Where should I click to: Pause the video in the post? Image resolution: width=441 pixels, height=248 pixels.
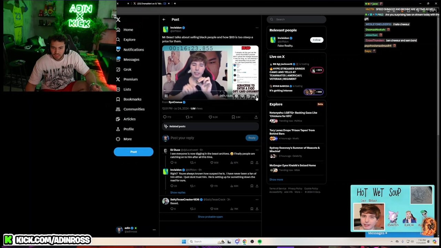click(x=166, y=96)
